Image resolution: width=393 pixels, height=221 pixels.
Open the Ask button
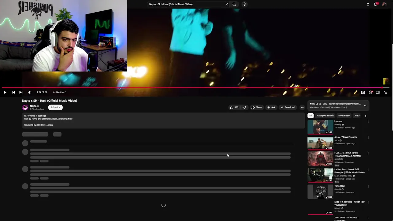[271, 107]
